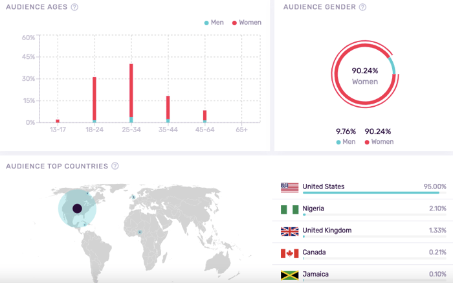This screenshot has height=283, width=453.
Task: Click the large US bubble on map
Action: click(77, 208)
